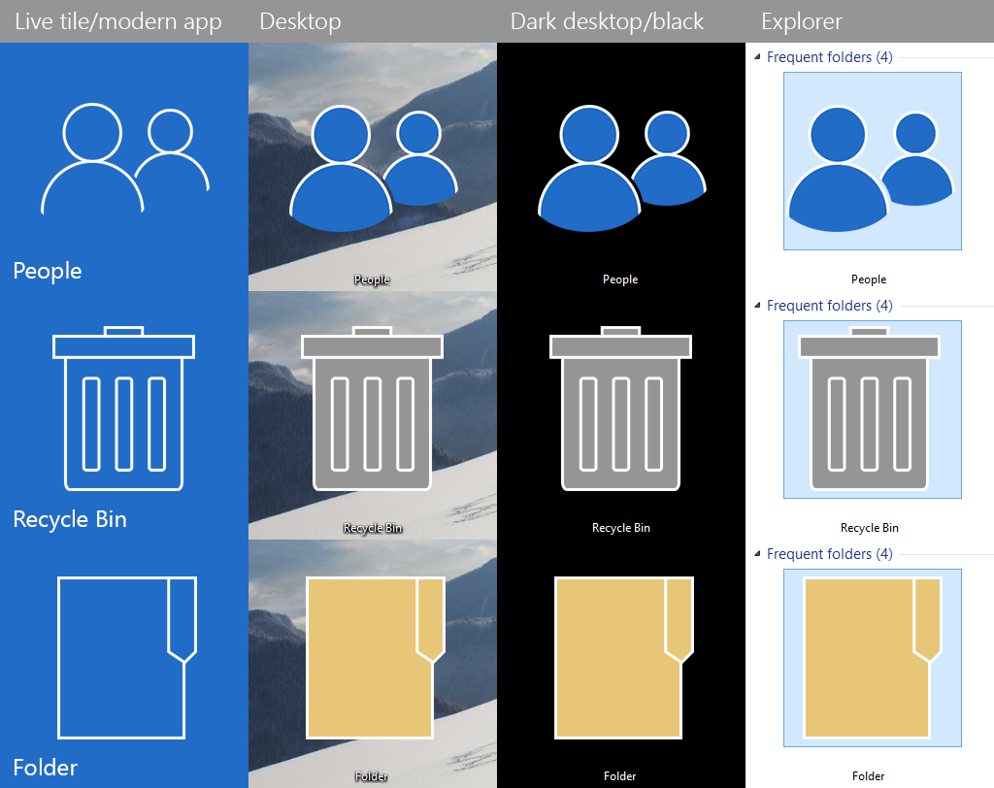Open the white outline People icon on blue tile
994x788 pixels.
[x=123, y=160]
